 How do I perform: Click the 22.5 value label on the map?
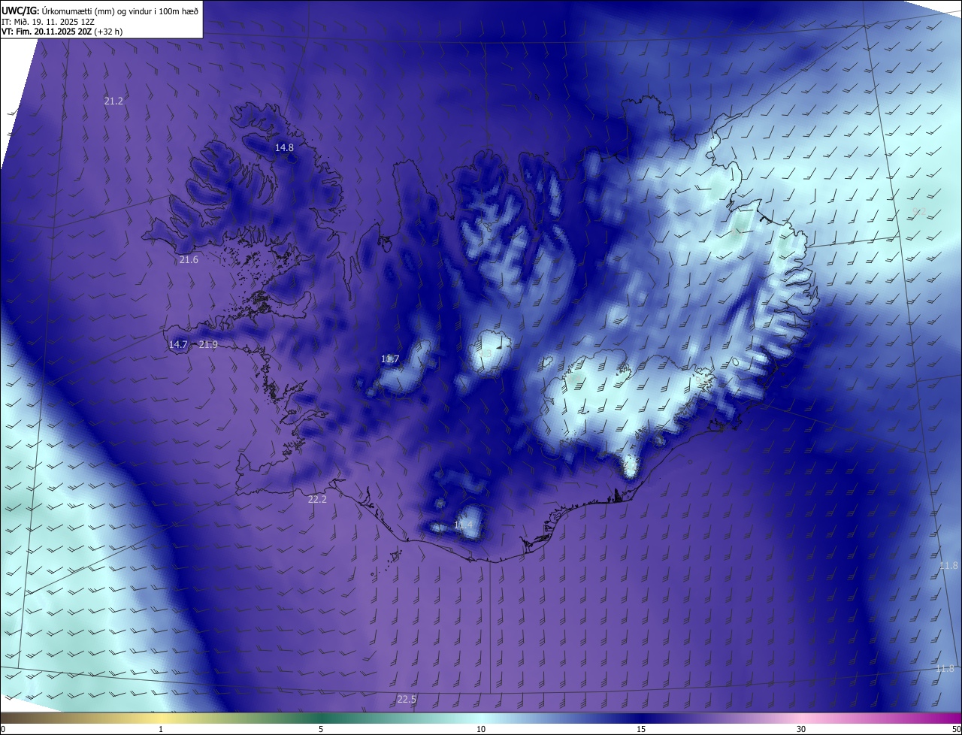[407, 700]
